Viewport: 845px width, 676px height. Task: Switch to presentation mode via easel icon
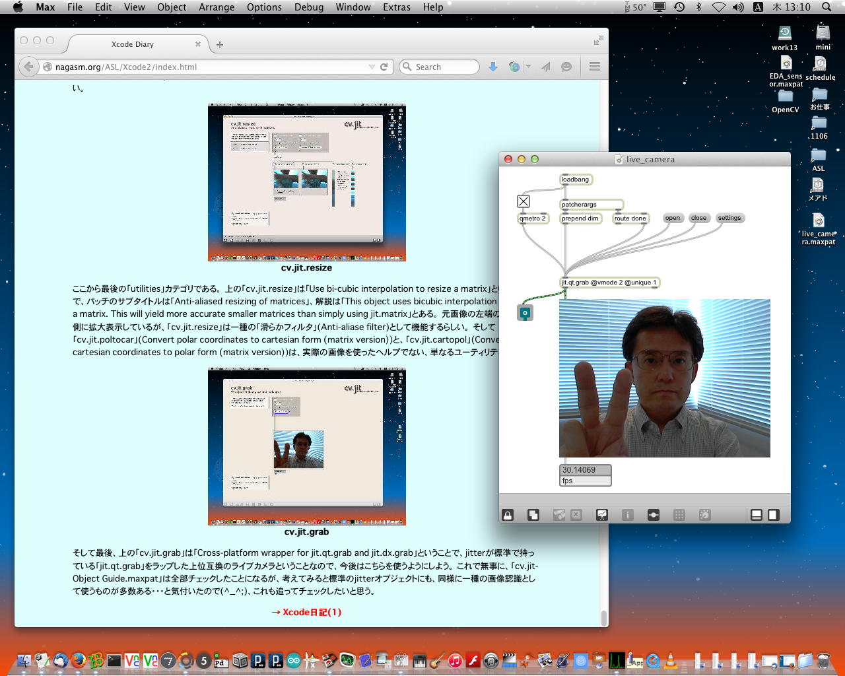point(601,515)
